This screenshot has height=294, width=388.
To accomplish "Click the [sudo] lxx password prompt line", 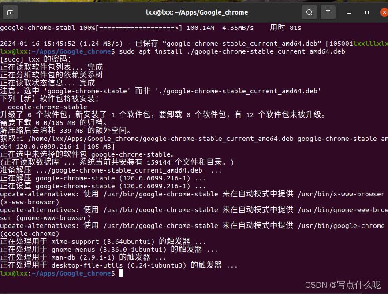I will pos(35,59).
